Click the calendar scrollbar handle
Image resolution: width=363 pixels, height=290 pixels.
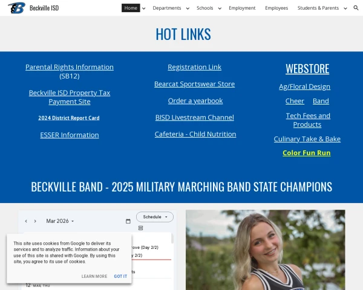pos(172,239)
